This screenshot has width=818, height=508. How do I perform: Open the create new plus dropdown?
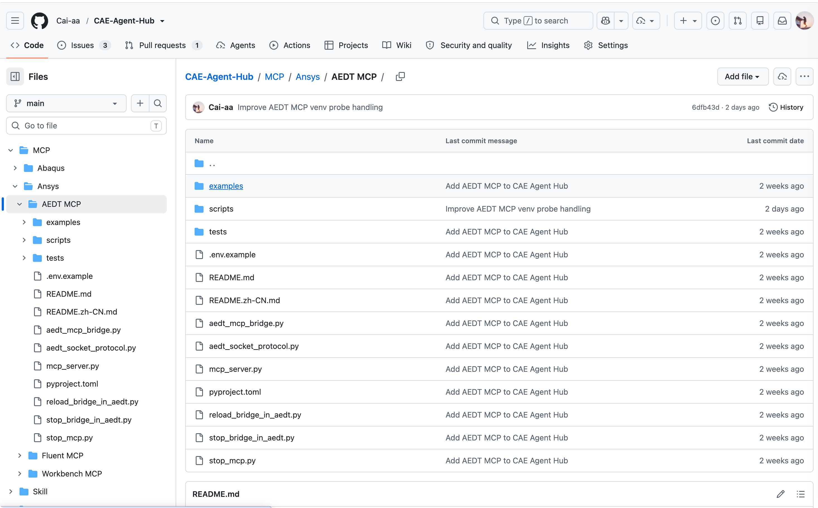click(x=688, y=21)
